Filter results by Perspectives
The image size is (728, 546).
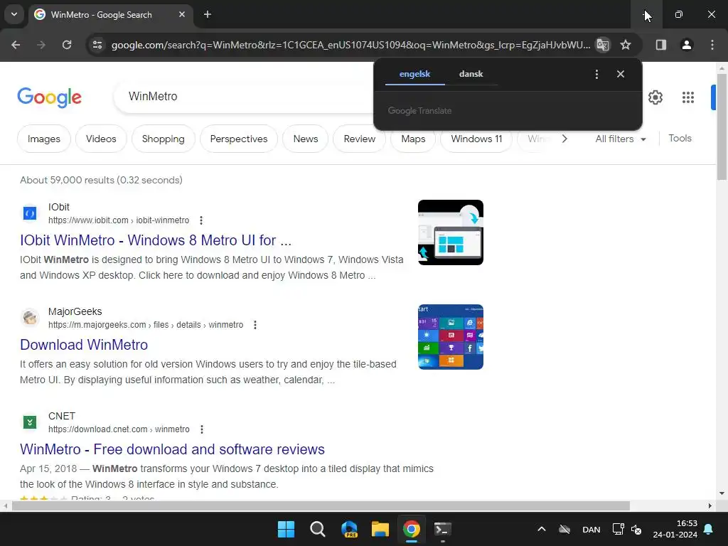239,139
